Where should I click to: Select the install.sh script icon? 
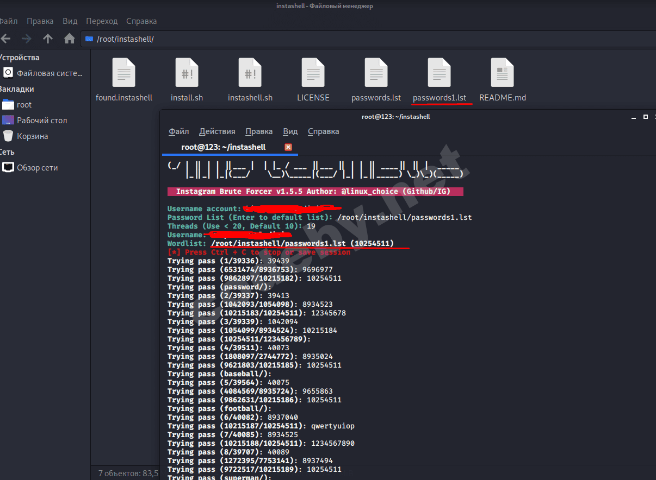click(x=187, y=72)
